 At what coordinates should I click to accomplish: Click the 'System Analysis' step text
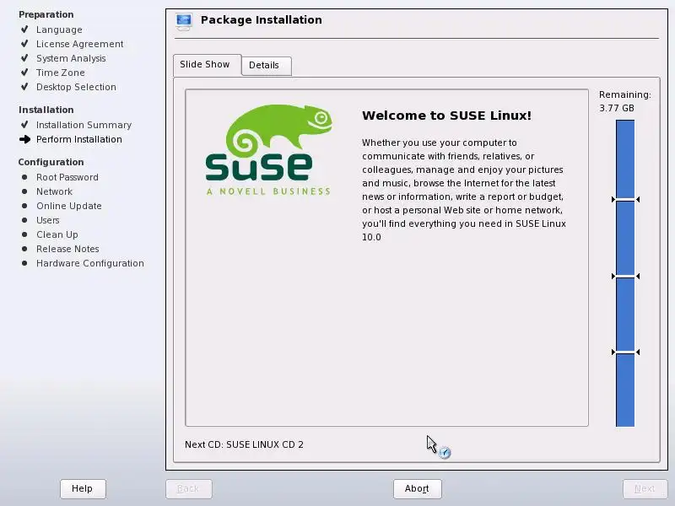[x=71, y=58]
